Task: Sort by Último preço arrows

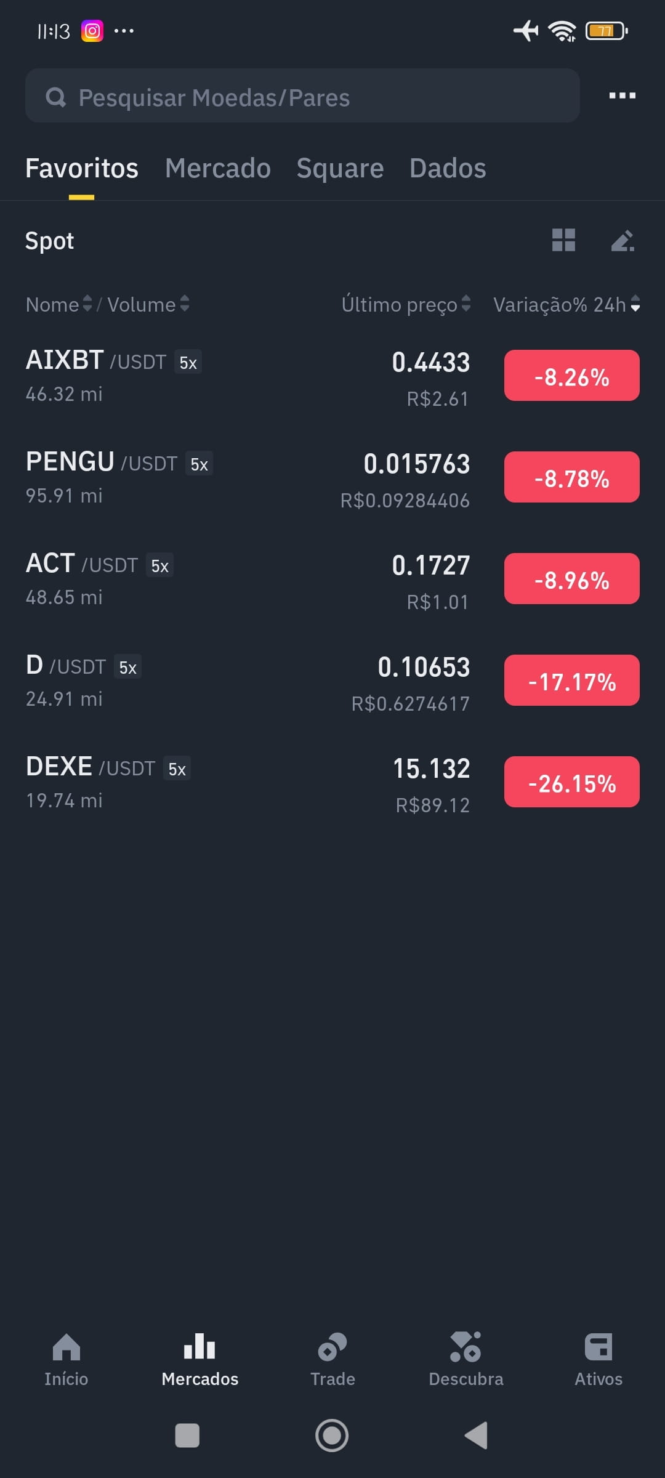Action: tap(466, 304)
